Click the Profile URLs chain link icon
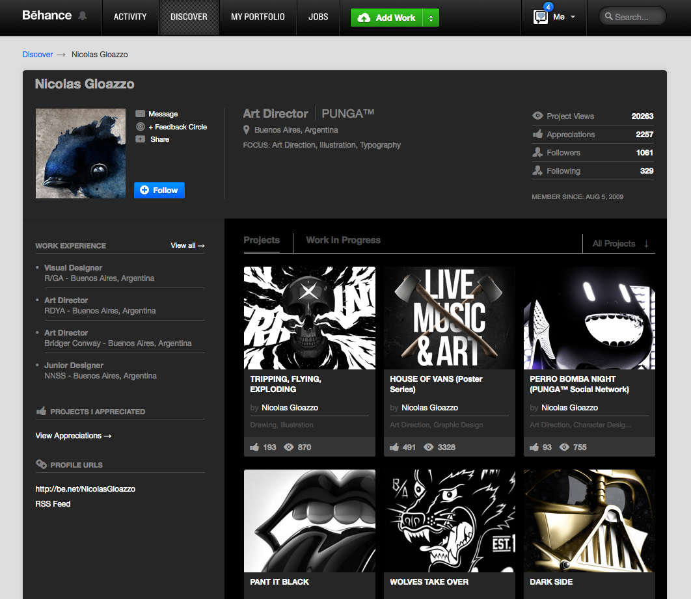 [x=42, y=464]
